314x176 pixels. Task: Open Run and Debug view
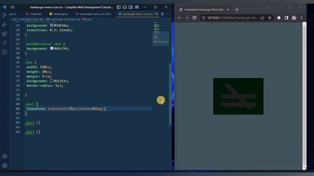tap(4, 24)
